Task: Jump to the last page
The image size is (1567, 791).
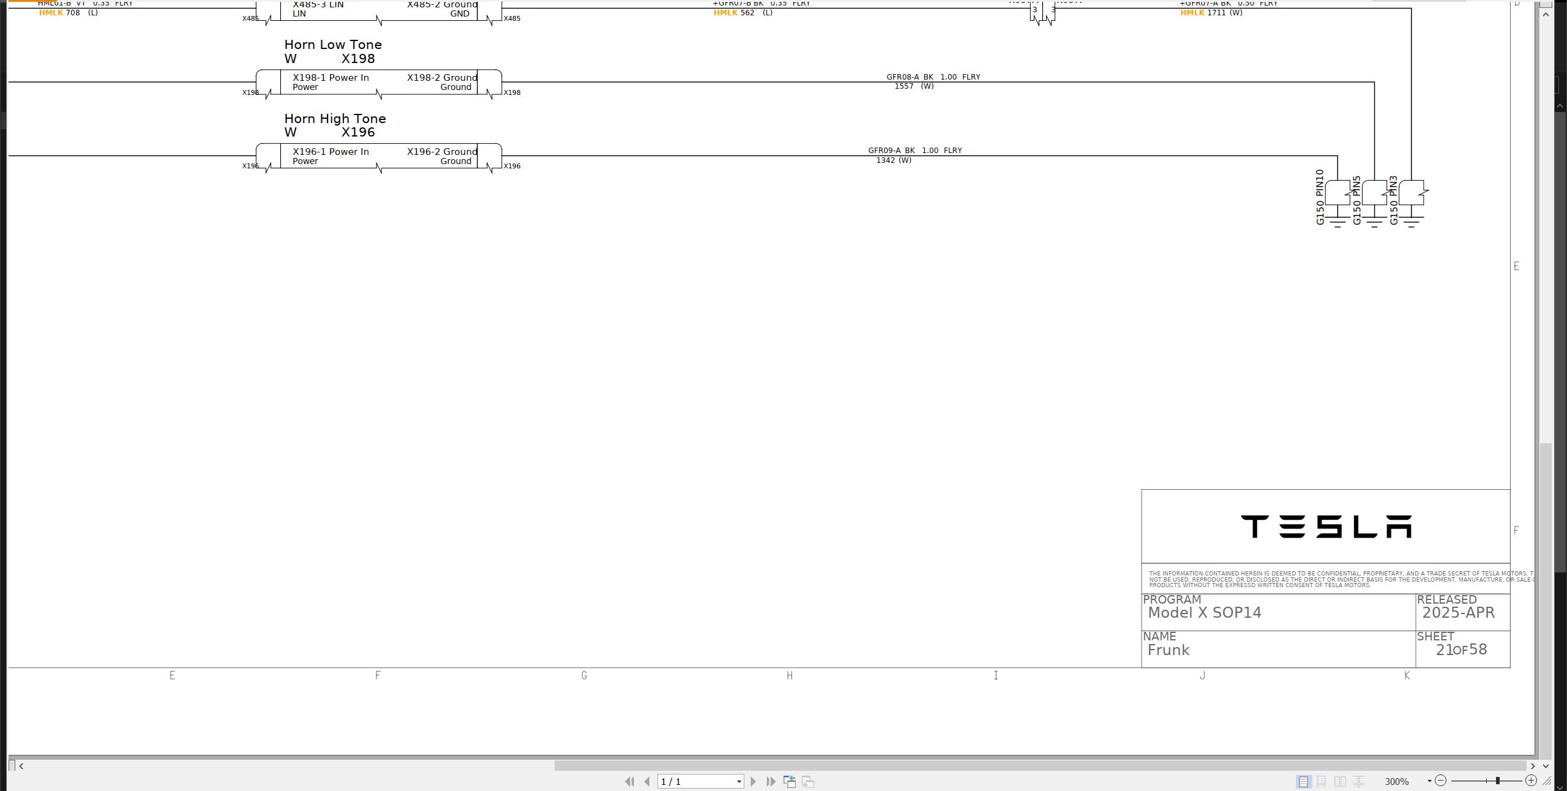Action: click(x=771, y=781)
